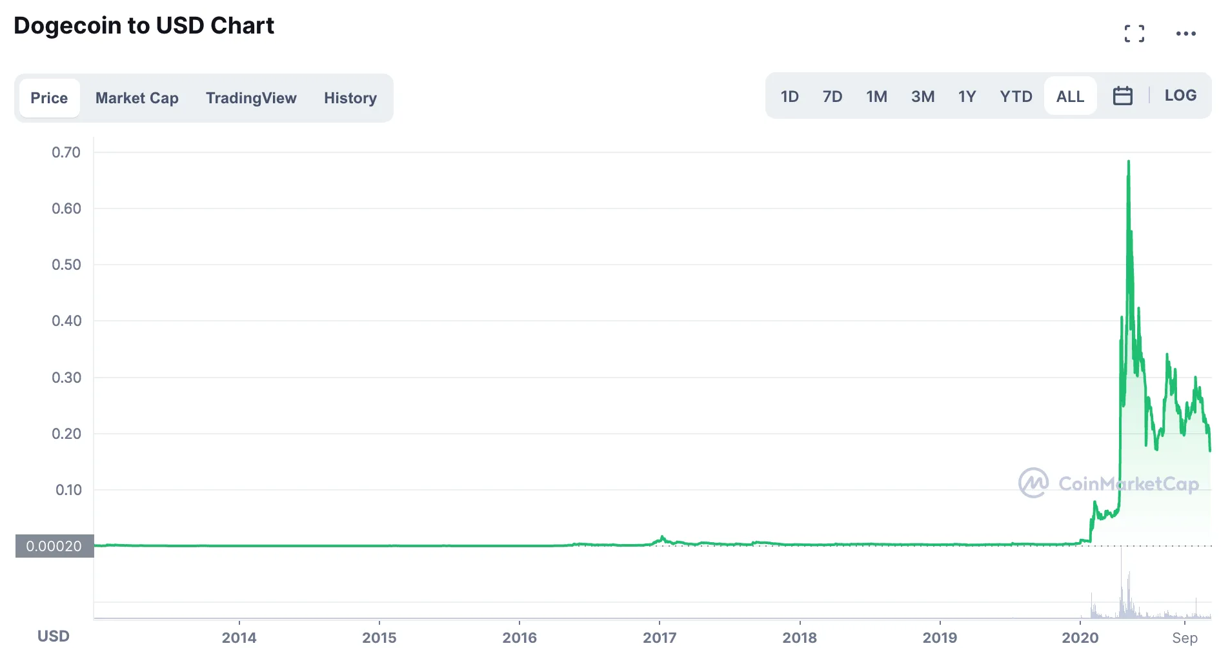The height and width of the screenshot is (648, 1230).
Task: Select the 1Y time range
Action: tap(967, 96)
